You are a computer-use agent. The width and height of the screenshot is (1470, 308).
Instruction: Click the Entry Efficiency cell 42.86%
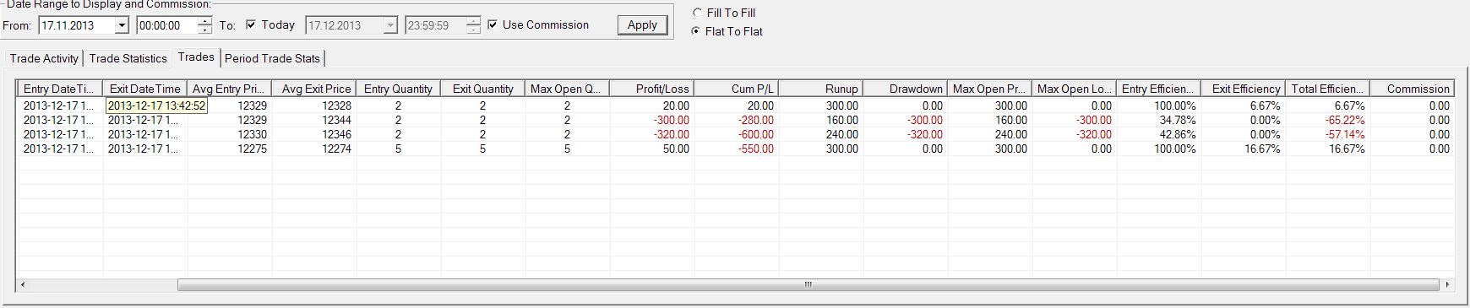tap(1158, 135)
